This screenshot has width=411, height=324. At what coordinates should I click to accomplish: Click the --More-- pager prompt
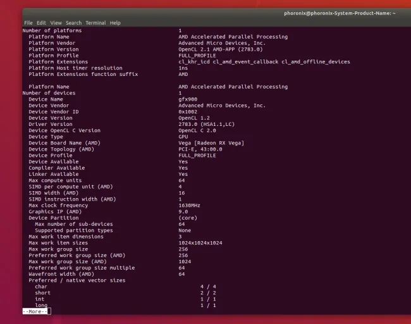[34, 311]
